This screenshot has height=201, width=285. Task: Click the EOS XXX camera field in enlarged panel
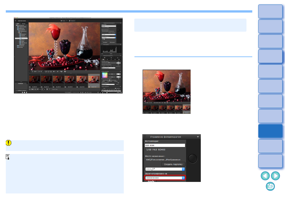click(165, 145)
